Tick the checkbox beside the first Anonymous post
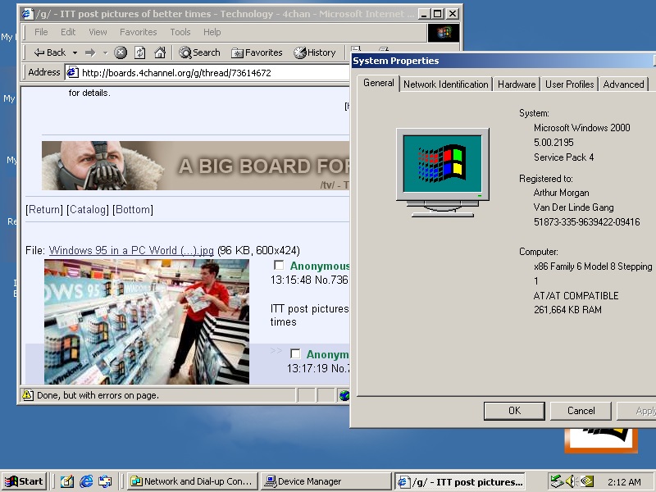Image resolution: width=656 pixels, height=492 pixels. tap(279, 265)
